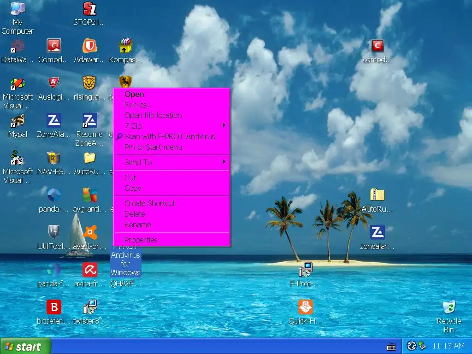Select the zonealar... icon above the island
The image size is (472, 354).
(x=377, y=232)
